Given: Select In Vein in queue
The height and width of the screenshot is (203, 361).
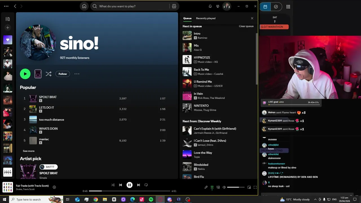Looking at the screenshot, I should click(218, 96).
